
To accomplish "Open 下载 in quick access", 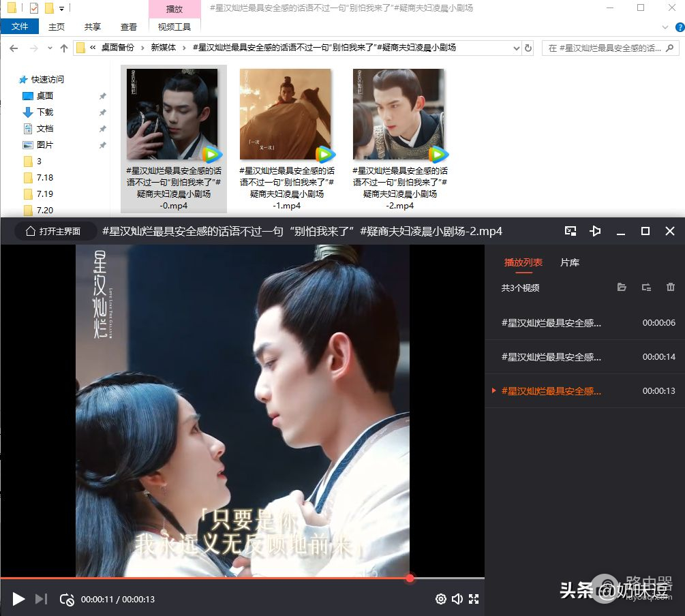I will click(x=38, y=112).
